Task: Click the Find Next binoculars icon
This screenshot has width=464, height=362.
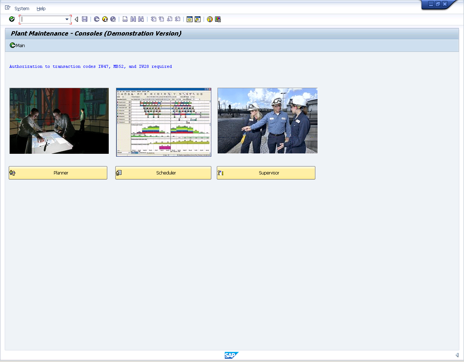Action: [x=141, y=19]
